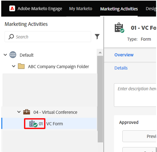Image resolution: width=157 pixels, height=152 pixels.
Task: Switch to Marketing Activities tab
Action: 119,9
